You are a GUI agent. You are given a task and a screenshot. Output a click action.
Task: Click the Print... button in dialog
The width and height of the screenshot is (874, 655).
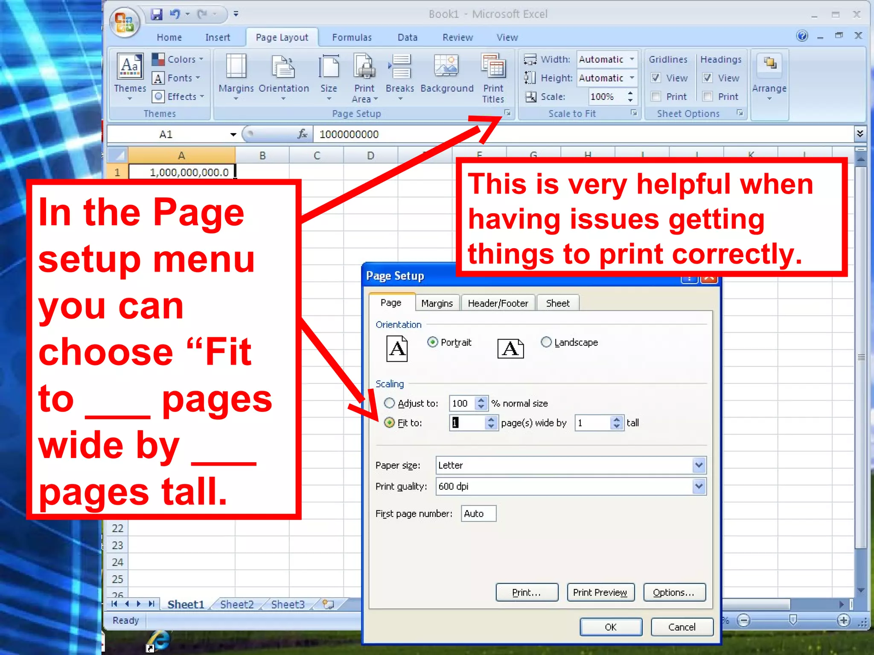coord(527,592)
